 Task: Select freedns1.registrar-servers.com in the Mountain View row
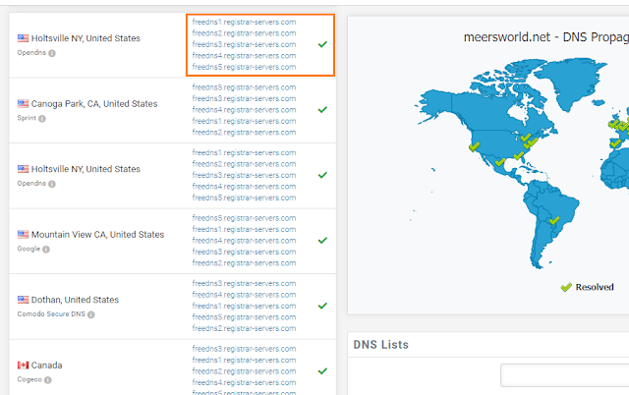coord(244,229)
